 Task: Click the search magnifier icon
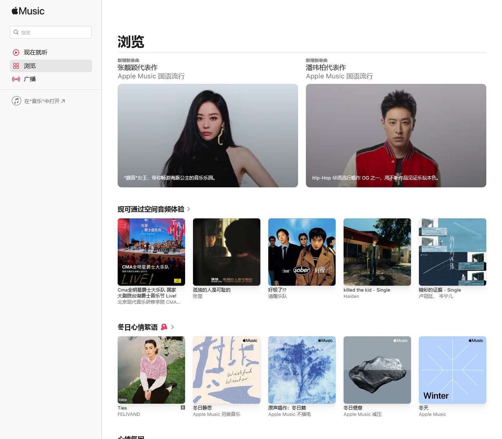[16, 32]
